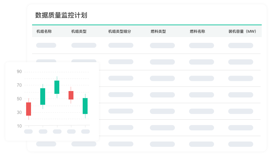Click first row placeholder under 燃料类型
The width and height of the screenshot is (272, 157).
(162, 46)
